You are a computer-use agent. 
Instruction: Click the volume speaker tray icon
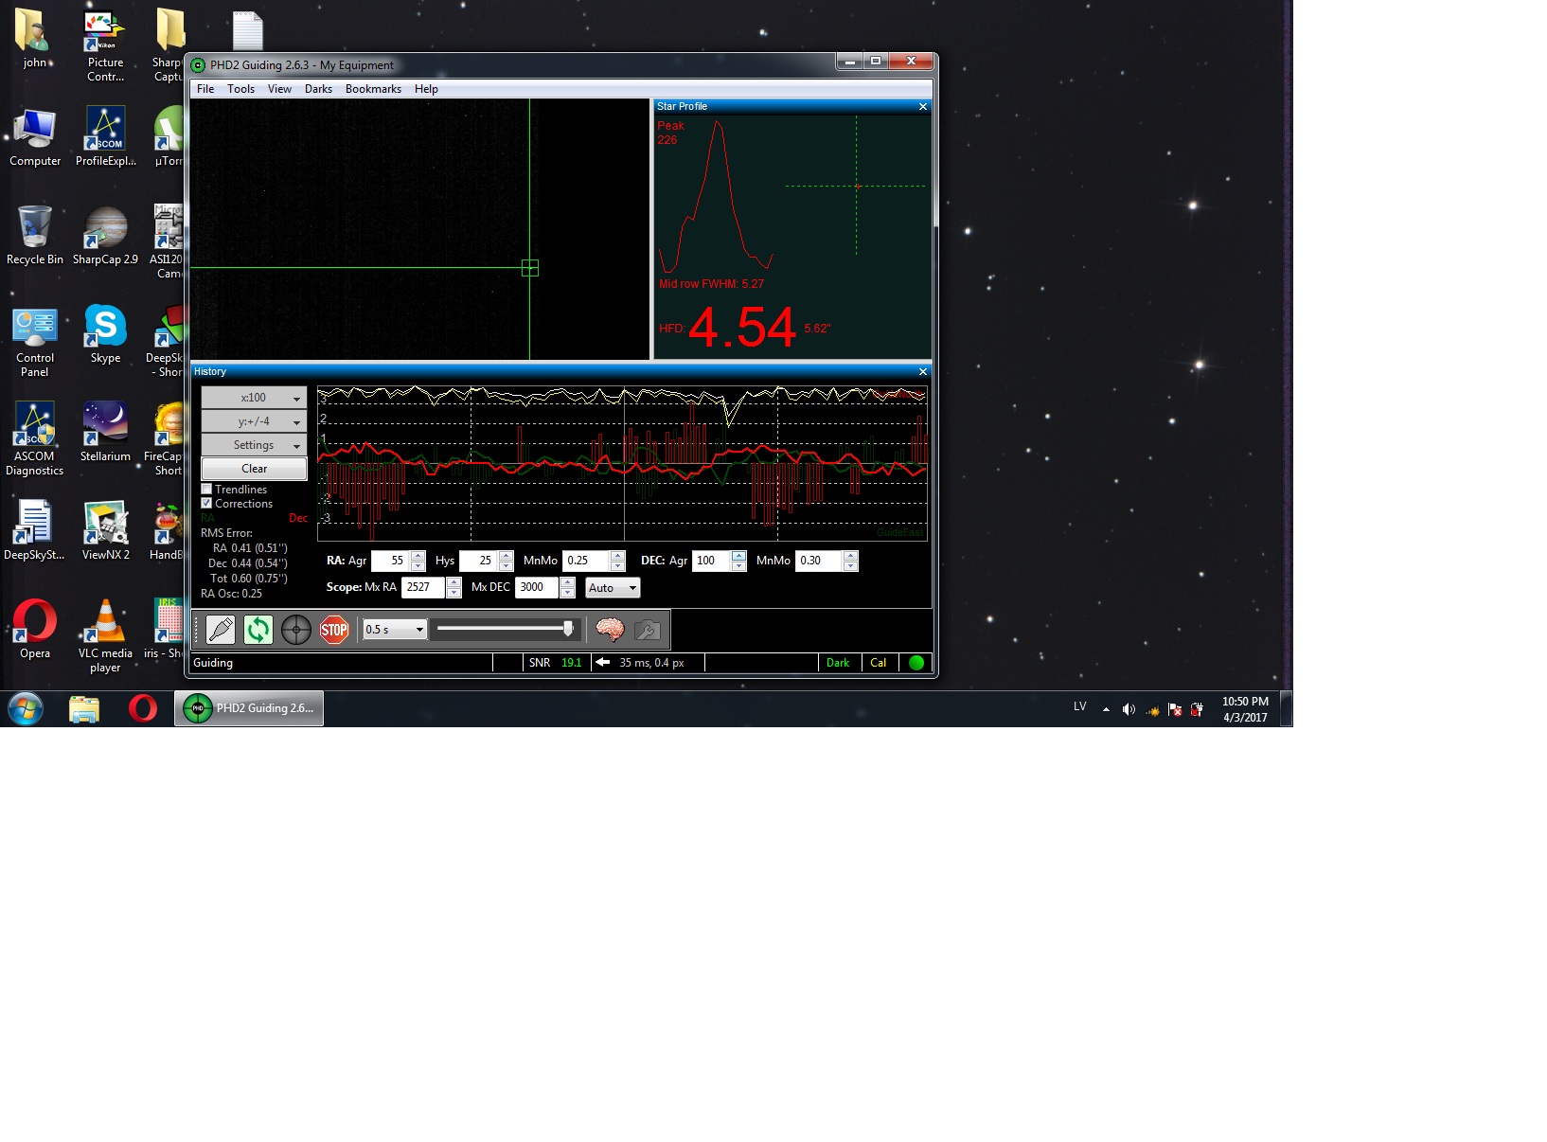click(x=1129, y=709)
